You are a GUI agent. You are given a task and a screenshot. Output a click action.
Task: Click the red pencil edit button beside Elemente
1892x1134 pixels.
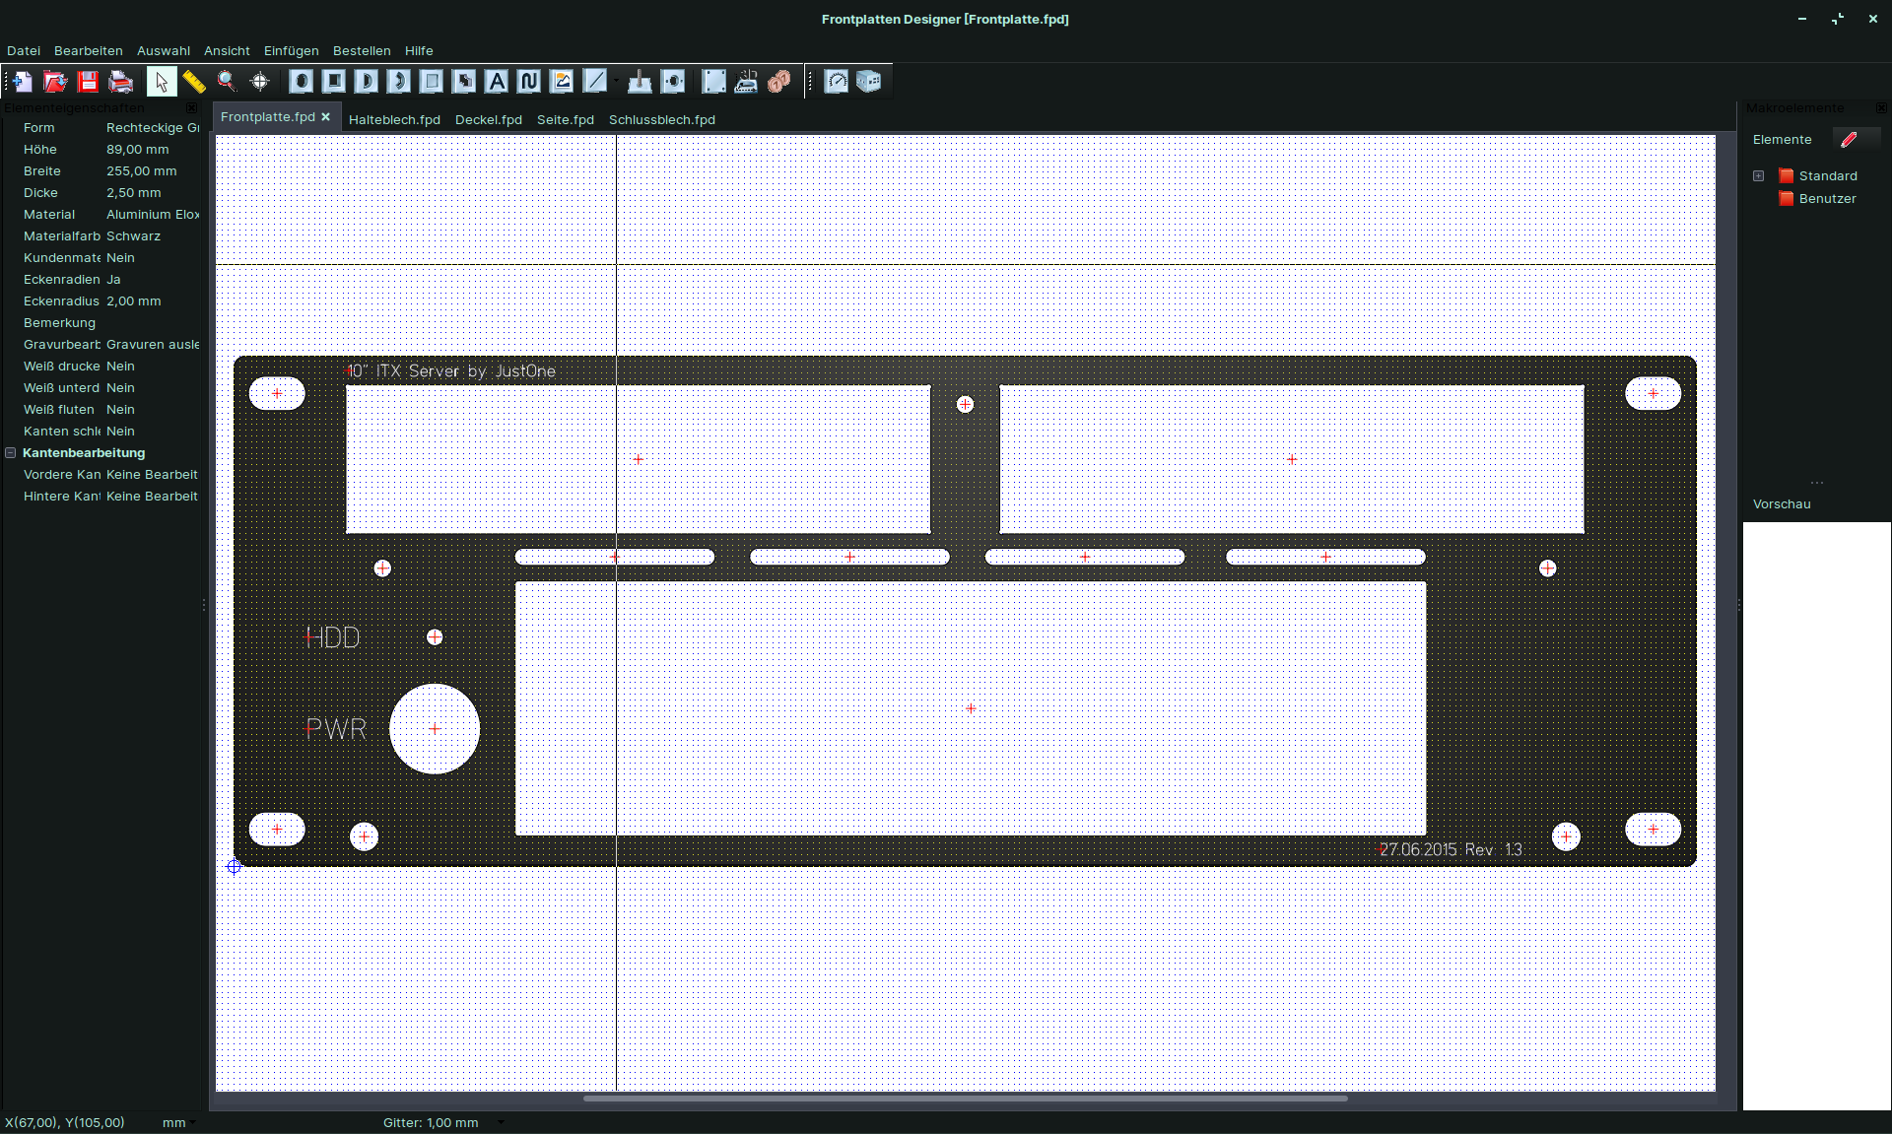tap(1849, 140)
